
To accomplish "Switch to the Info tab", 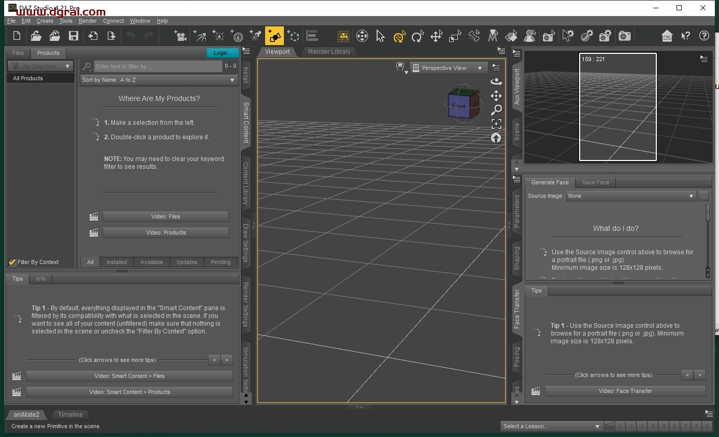I will (41, 279).
